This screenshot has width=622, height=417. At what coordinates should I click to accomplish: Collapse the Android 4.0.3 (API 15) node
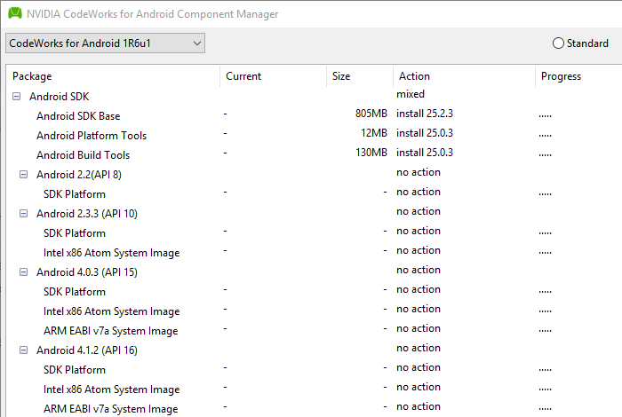pyautogui.click(x=24, y=272)
